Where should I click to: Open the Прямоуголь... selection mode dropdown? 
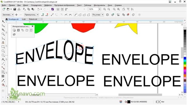coord(32,15)
